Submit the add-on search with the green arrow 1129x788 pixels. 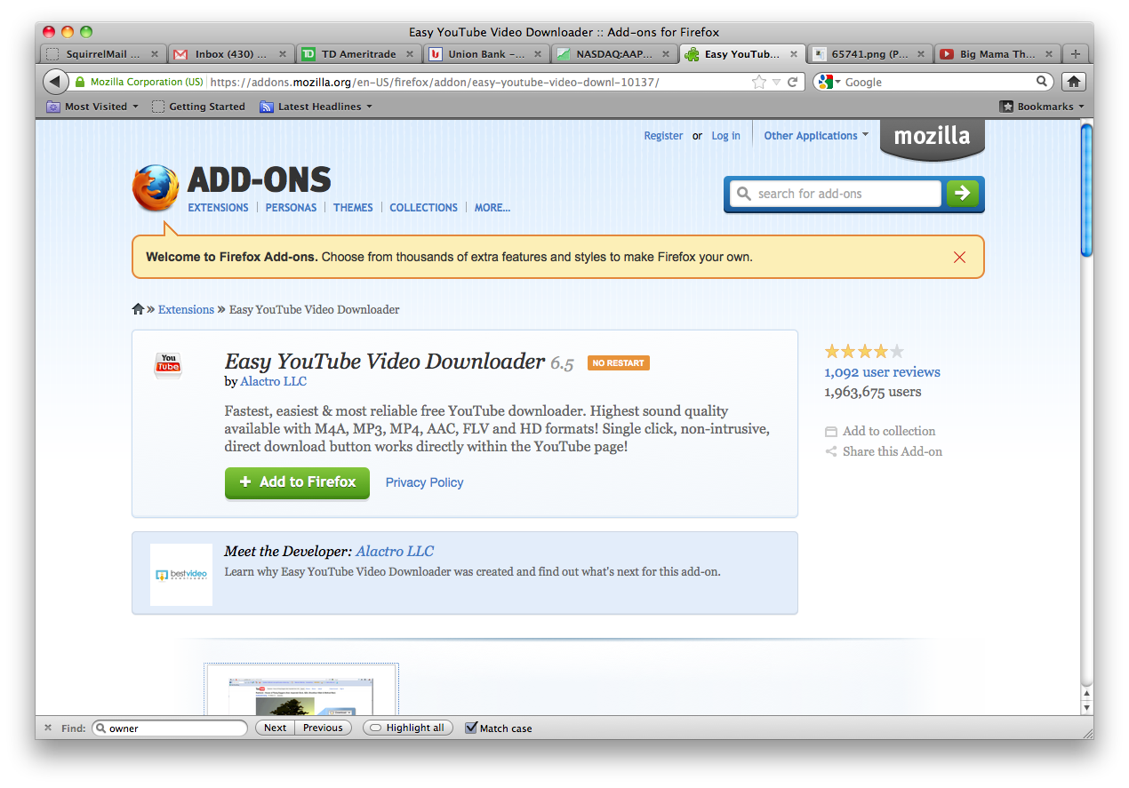click(x=963, y=193)
